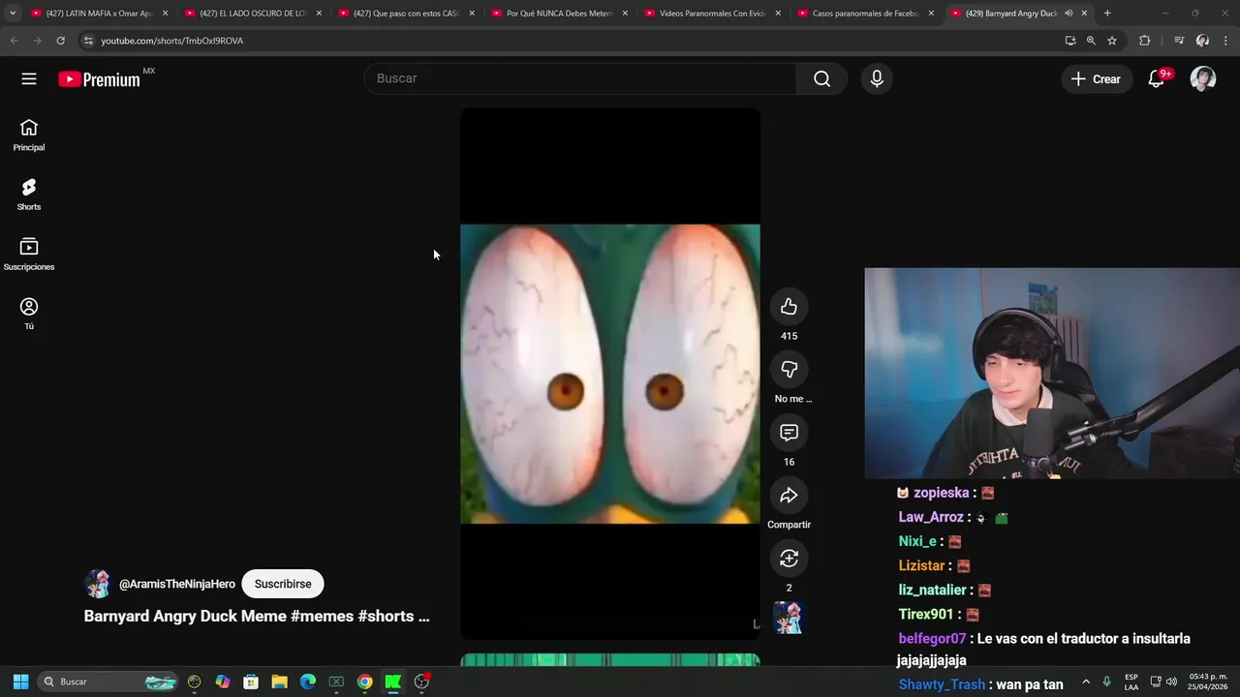Click the youtube.com/shorts address bar
The width and height of the screenshot is (1240, 697).
pos(572,41)
